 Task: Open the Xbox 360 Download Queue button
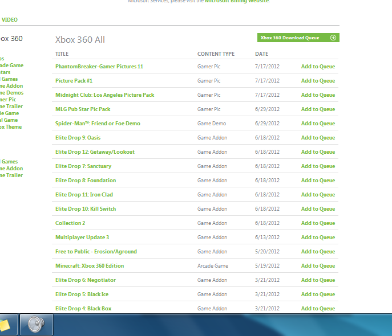[x=298, y=38]
